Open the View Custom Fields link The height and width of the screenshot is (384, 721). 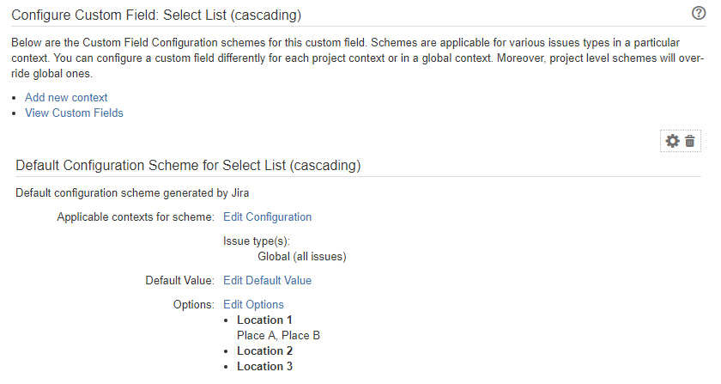tap(74, 113)
